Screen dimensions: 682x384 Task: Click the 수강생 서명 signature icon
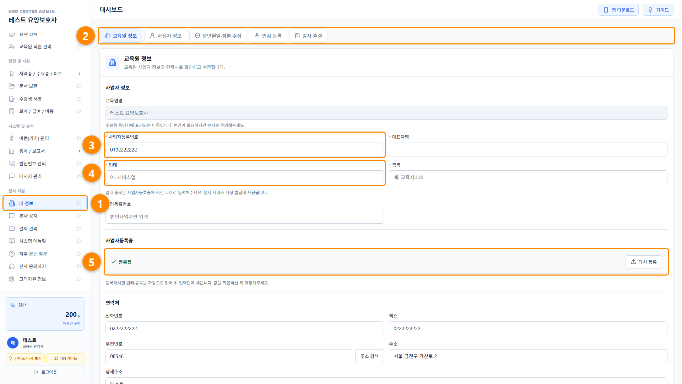coord(12,99)
